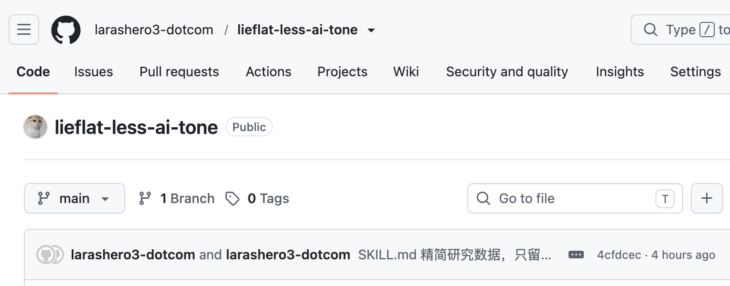Click the commit author avatar stack

pyautogui.click(x=50, y=255)
